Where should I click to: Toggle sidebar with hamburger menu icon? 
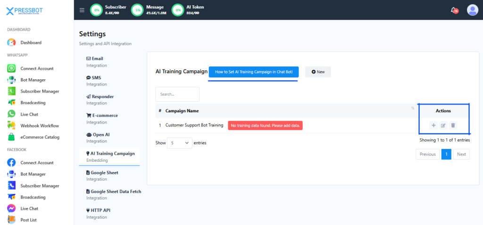pos(82,10)
